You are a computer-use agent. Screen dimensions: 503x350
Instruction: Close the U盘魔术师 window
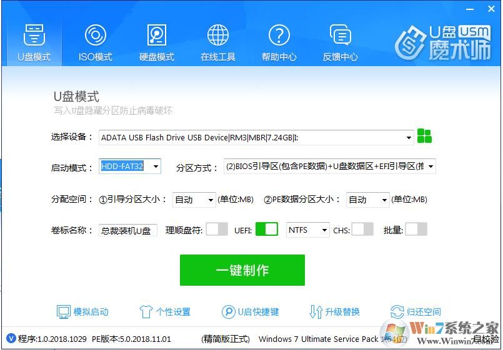[x=491, y=9]
